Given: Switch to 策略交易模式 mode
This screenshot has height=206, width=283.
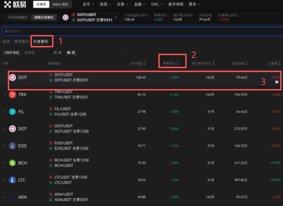Looking at the screenshot, I should 44,17.
